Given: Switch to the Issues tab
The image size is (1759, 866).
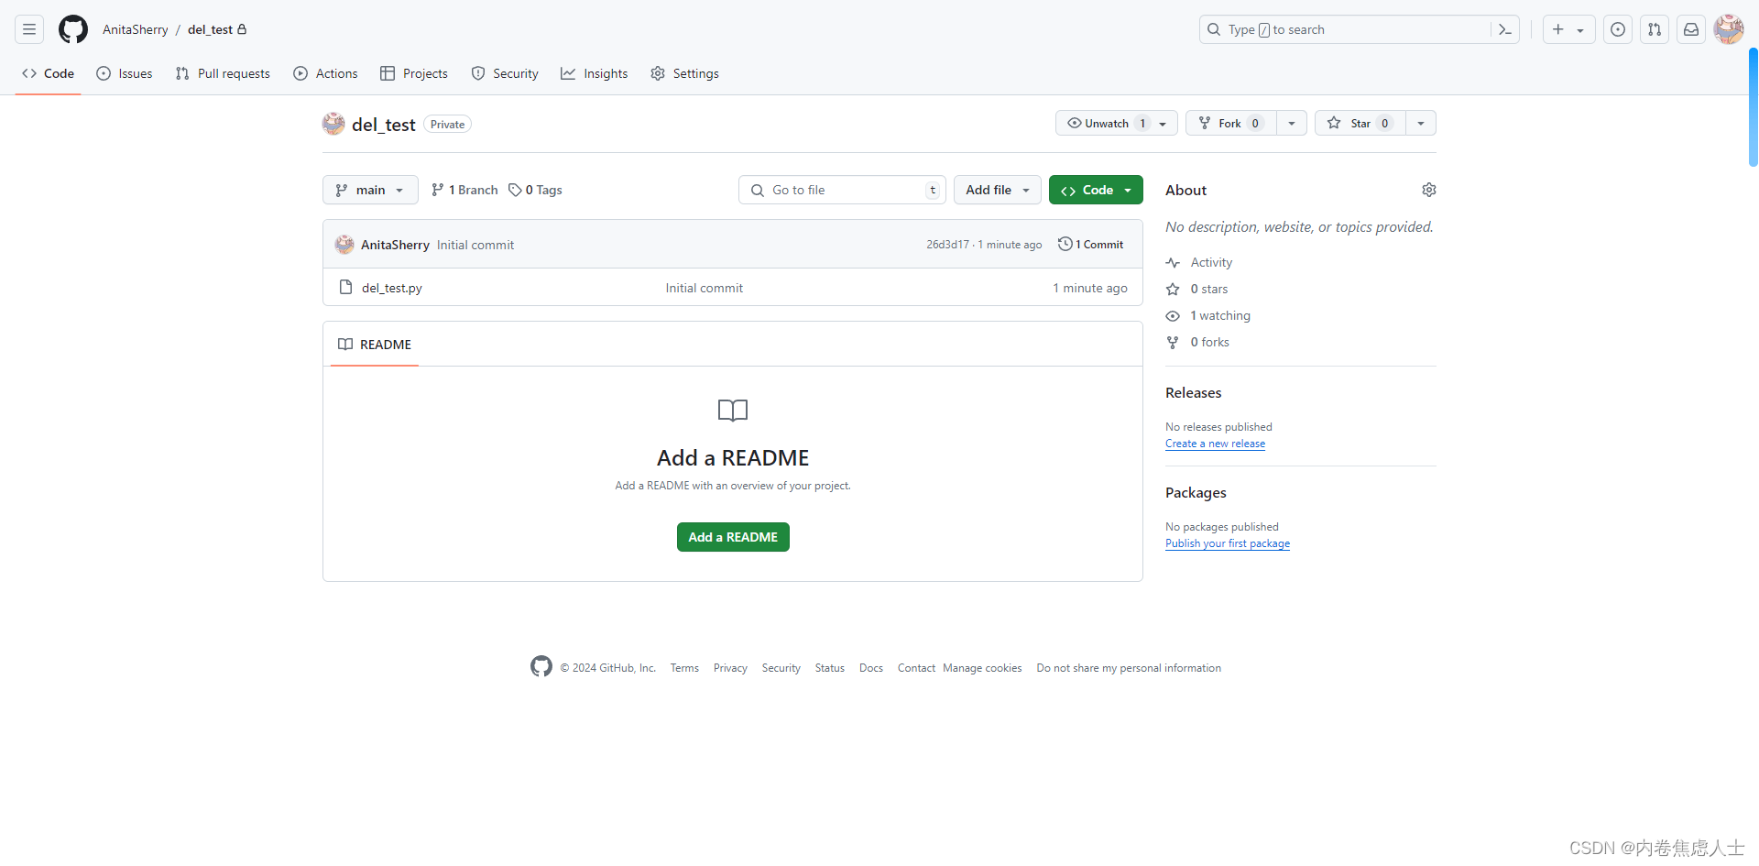Looking at the screenshot, I should (125, 73).
